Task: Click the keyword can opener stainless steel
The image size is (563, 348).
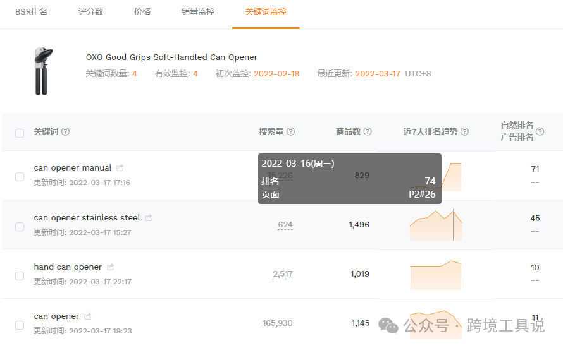Action: [87, 217]
